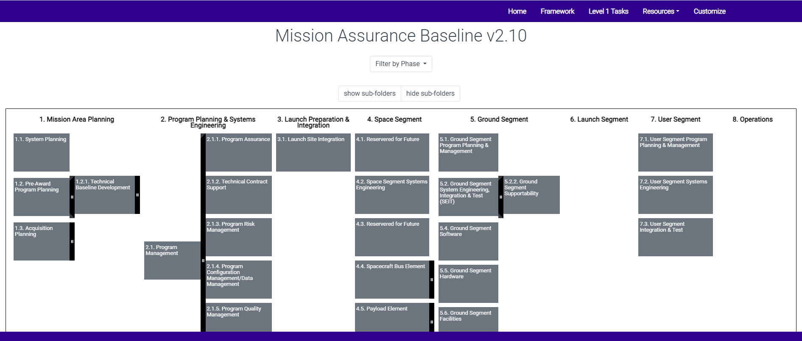Image resolution: width=802 pixels, height=341 pixels.
Task: Click the 7. User Segment heading
Action: [x=676, y=119]
